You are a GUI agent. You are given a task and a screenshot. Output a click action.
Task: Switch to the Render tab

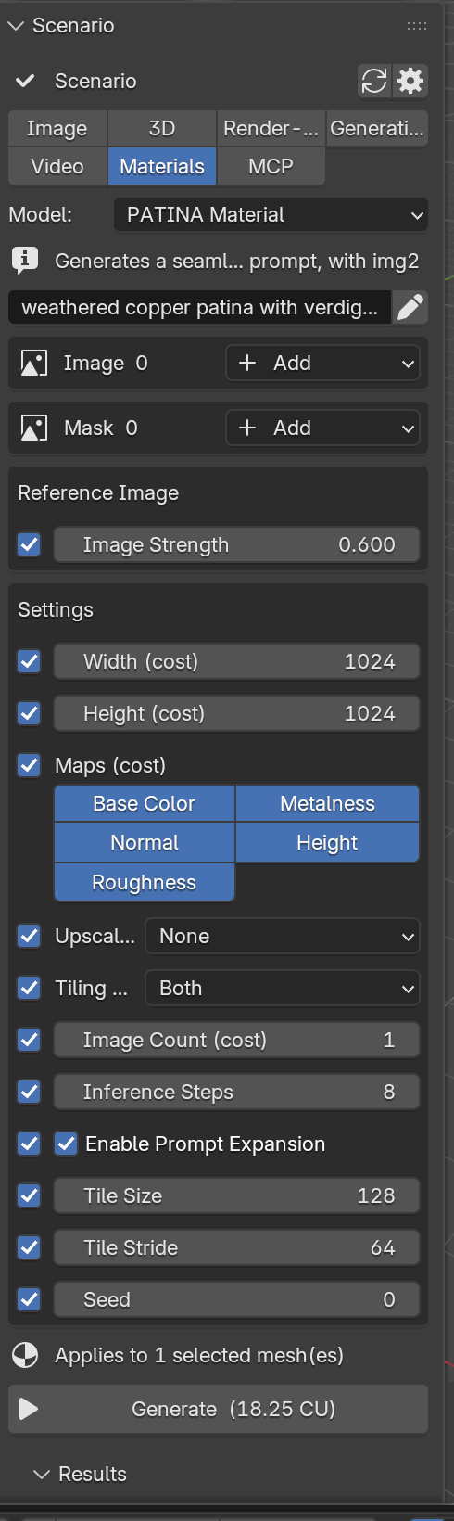(x=271, y=128)
